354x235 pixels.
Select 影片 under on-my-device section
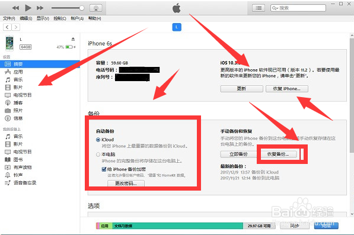[18, 144]
